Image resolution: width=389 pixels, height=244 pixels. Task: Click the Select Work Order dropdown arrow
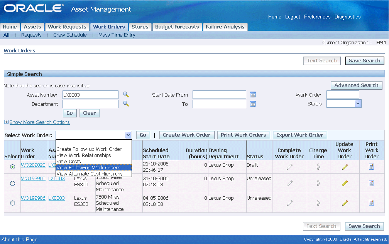(128, 135)
